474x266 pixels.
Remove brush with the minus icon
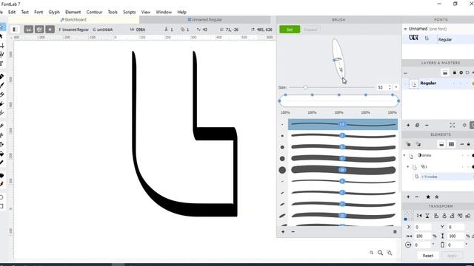point(293,231)
